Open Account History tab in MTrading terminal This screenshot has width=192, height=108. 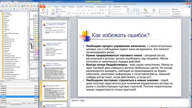pos(16,104)
